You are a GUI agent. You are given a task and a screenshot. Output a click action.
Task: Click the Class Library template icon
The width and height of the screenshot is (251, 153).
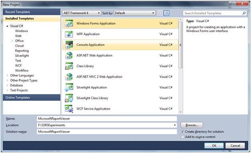click(x=69, y=66)
